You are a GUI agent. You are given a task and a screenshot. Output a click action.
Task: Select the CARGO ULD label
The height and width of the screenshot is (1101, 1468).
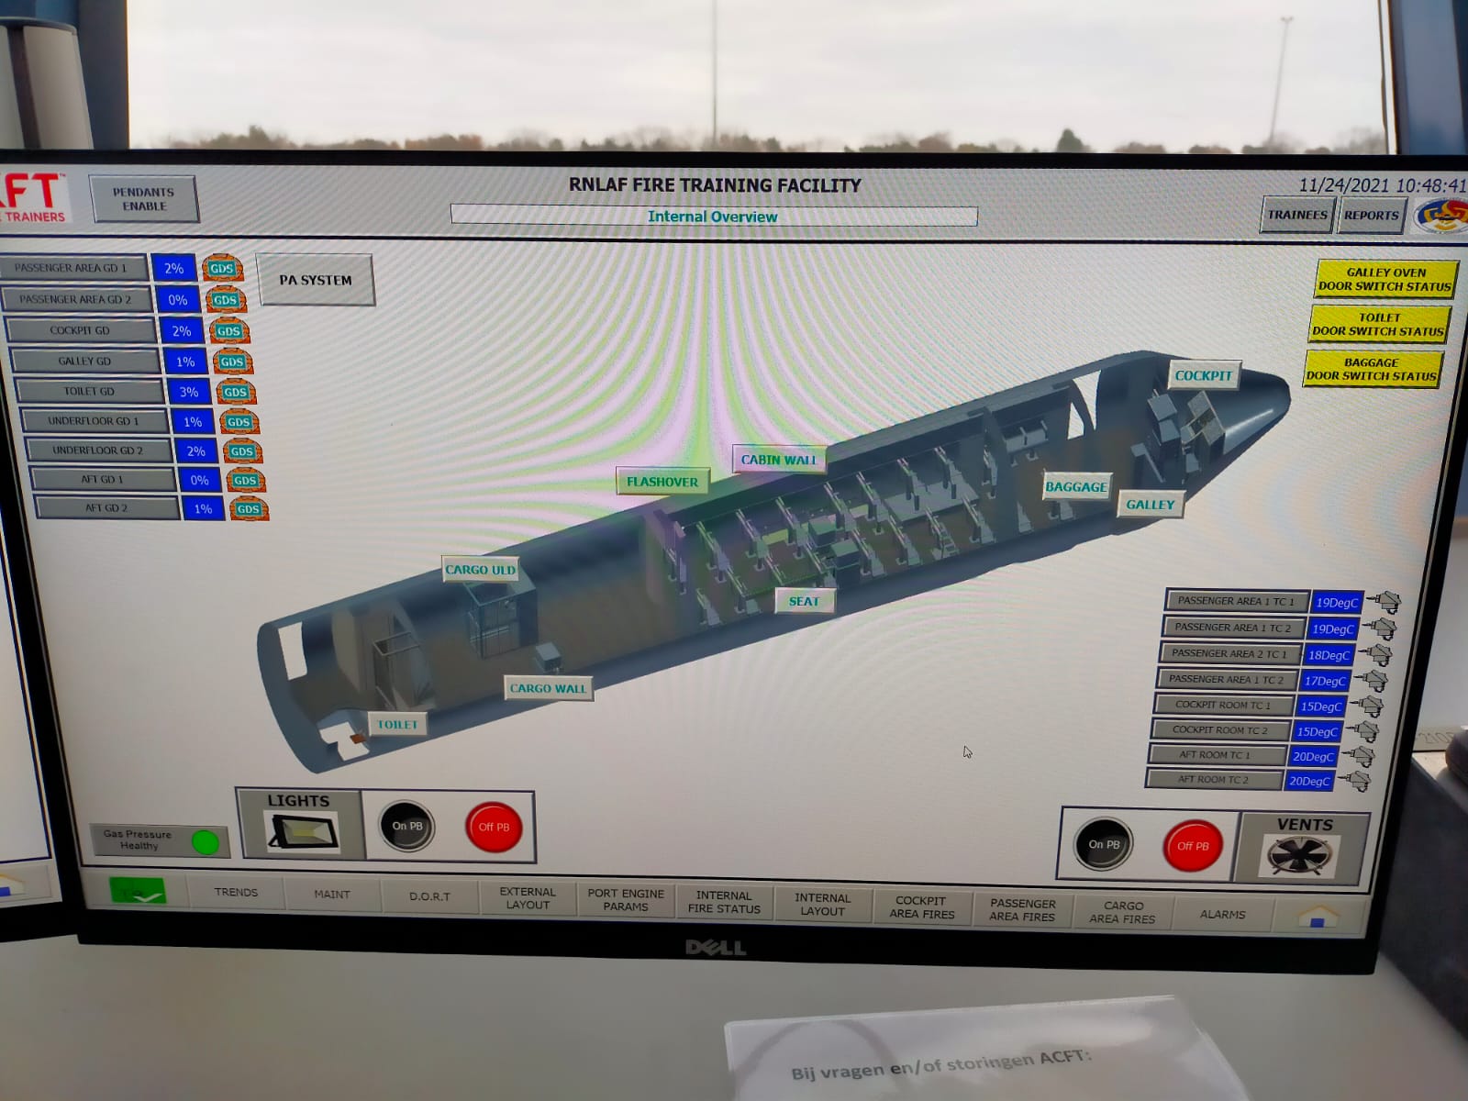pos(480,570)
